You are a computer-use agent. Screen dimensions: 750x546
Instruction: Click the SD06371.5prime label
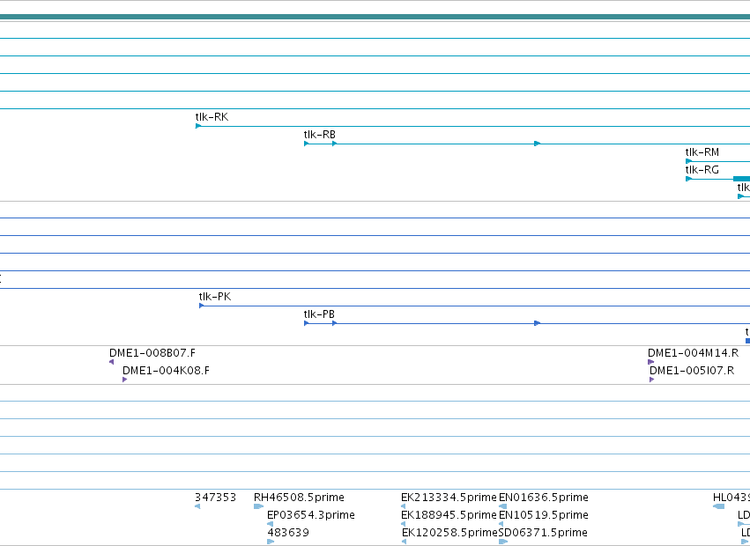543,533
